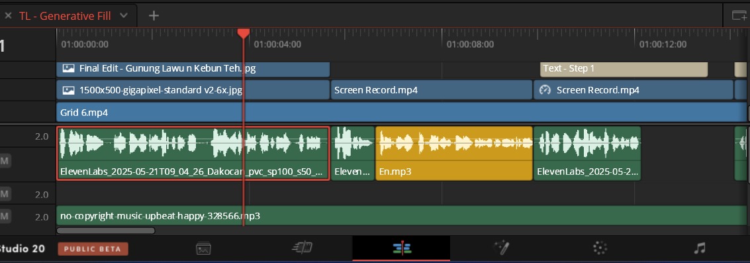Select the short Eleven... audio clip
The height and width of the screenshot is (263, 750).
353,153
